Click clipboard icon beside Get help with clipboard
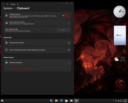The width and height of the screenshot is (128, 103). coord(6,43)
